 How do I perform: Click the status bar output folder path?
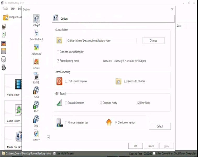click(28, 153)
